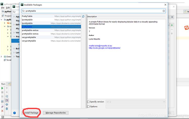Click the gray Stop square icon in the Run panel

(2, 92)
